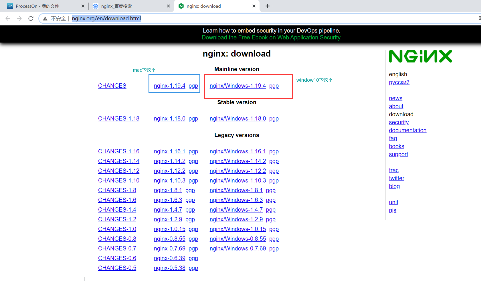The image size is (481, 281).
Task: Click the browser back arrow
Action: coord(8,19)
